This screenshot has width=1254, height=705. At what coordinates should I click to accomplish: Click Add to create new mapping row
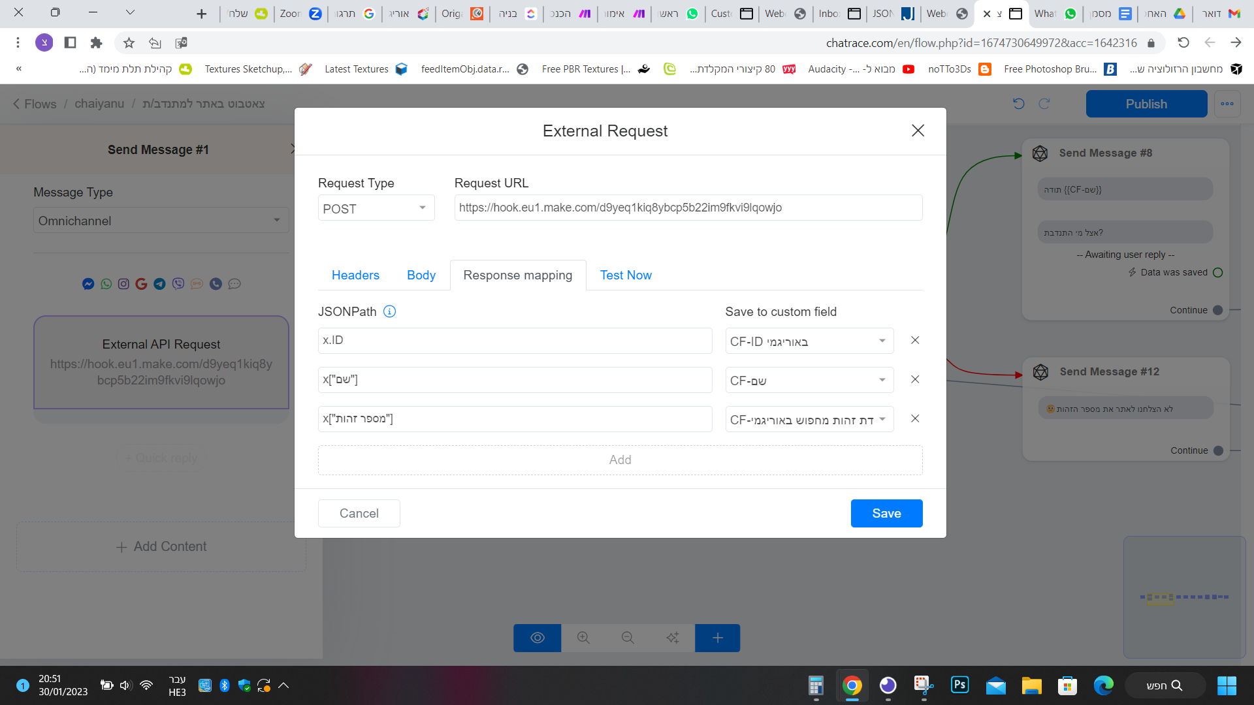click(x=620, y=460)
